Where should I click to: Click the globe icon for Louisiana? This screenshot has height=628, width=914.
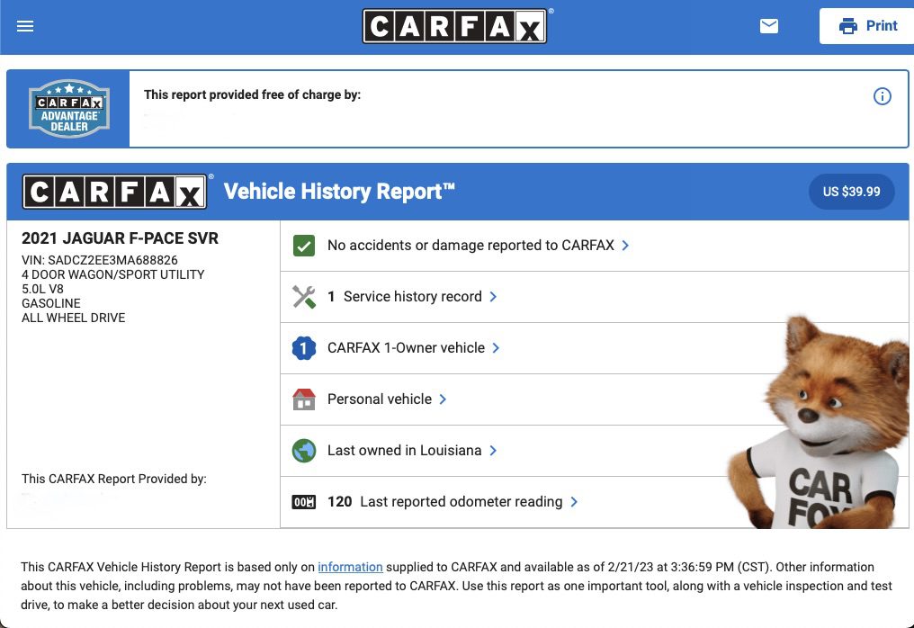(x=304, y=451)
